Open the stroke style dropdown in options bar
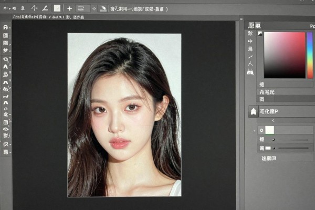Viewport: 315px width, 210px height. (x=82, y=8)
